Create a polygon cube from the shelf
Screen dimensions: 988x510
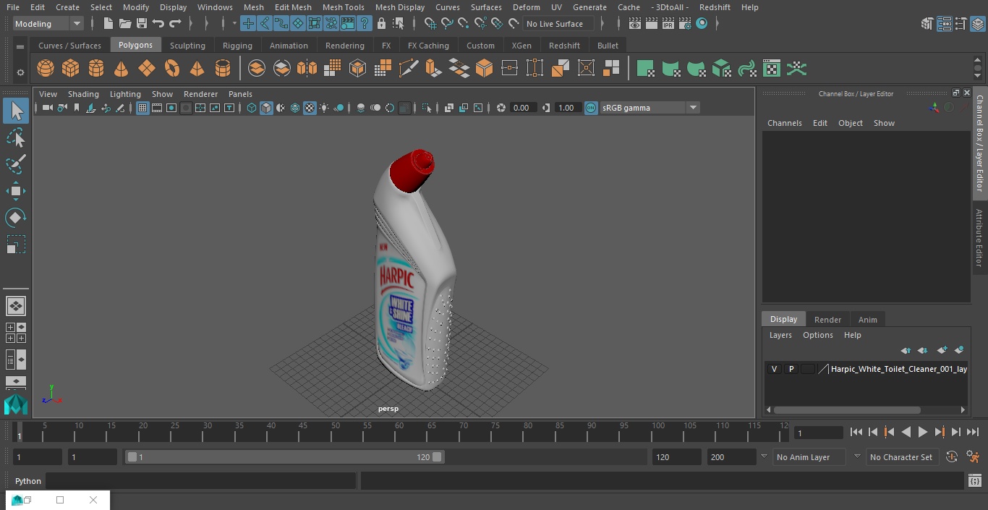[x=70, y=69]
